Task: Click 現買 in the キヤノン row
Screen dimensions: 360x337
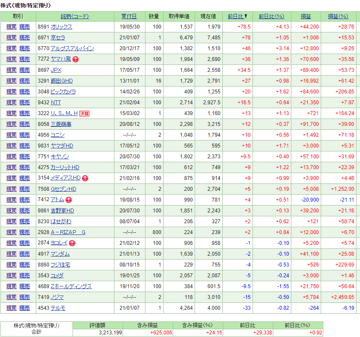Action: coord(12,157)
